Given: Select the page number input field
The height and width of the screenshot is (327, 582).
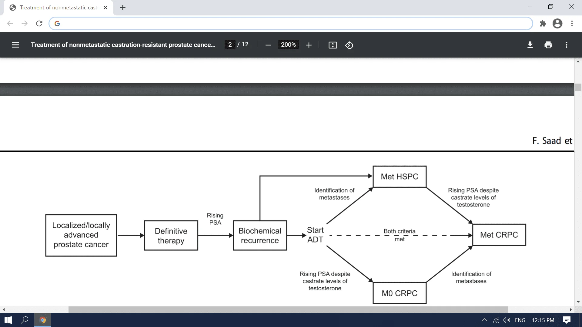Looking at the screenshot, I should click(230, 45).
